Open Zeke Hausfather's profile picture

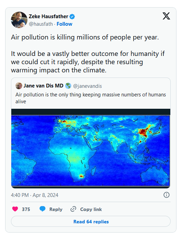[x=19, y=20]
